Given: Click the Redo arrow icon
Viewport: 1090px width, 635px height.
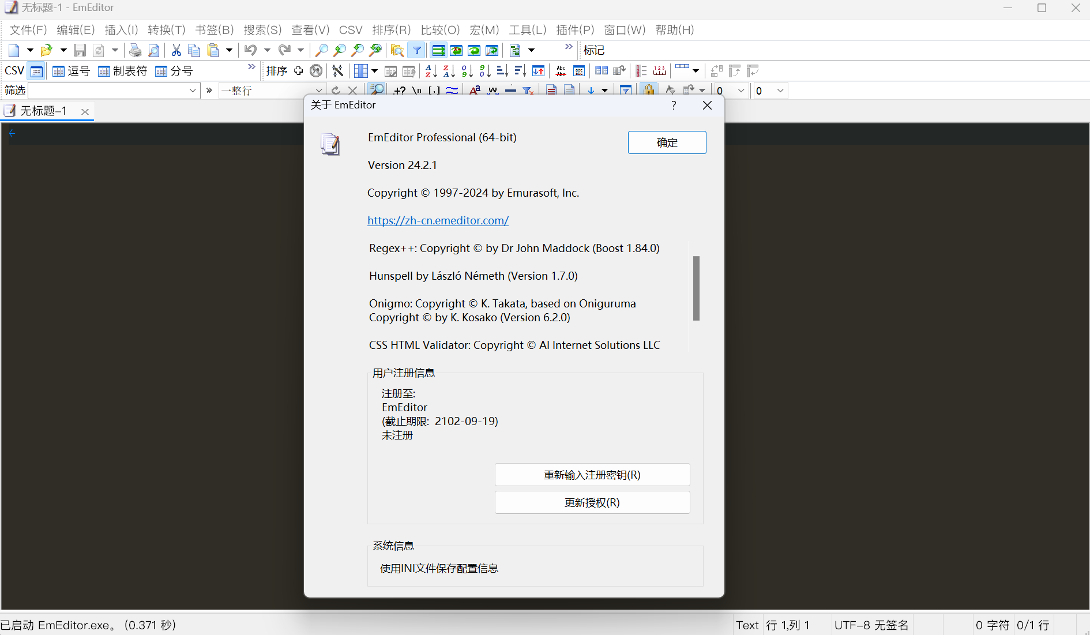Looking at the screenshot, I should click(284, 51).
